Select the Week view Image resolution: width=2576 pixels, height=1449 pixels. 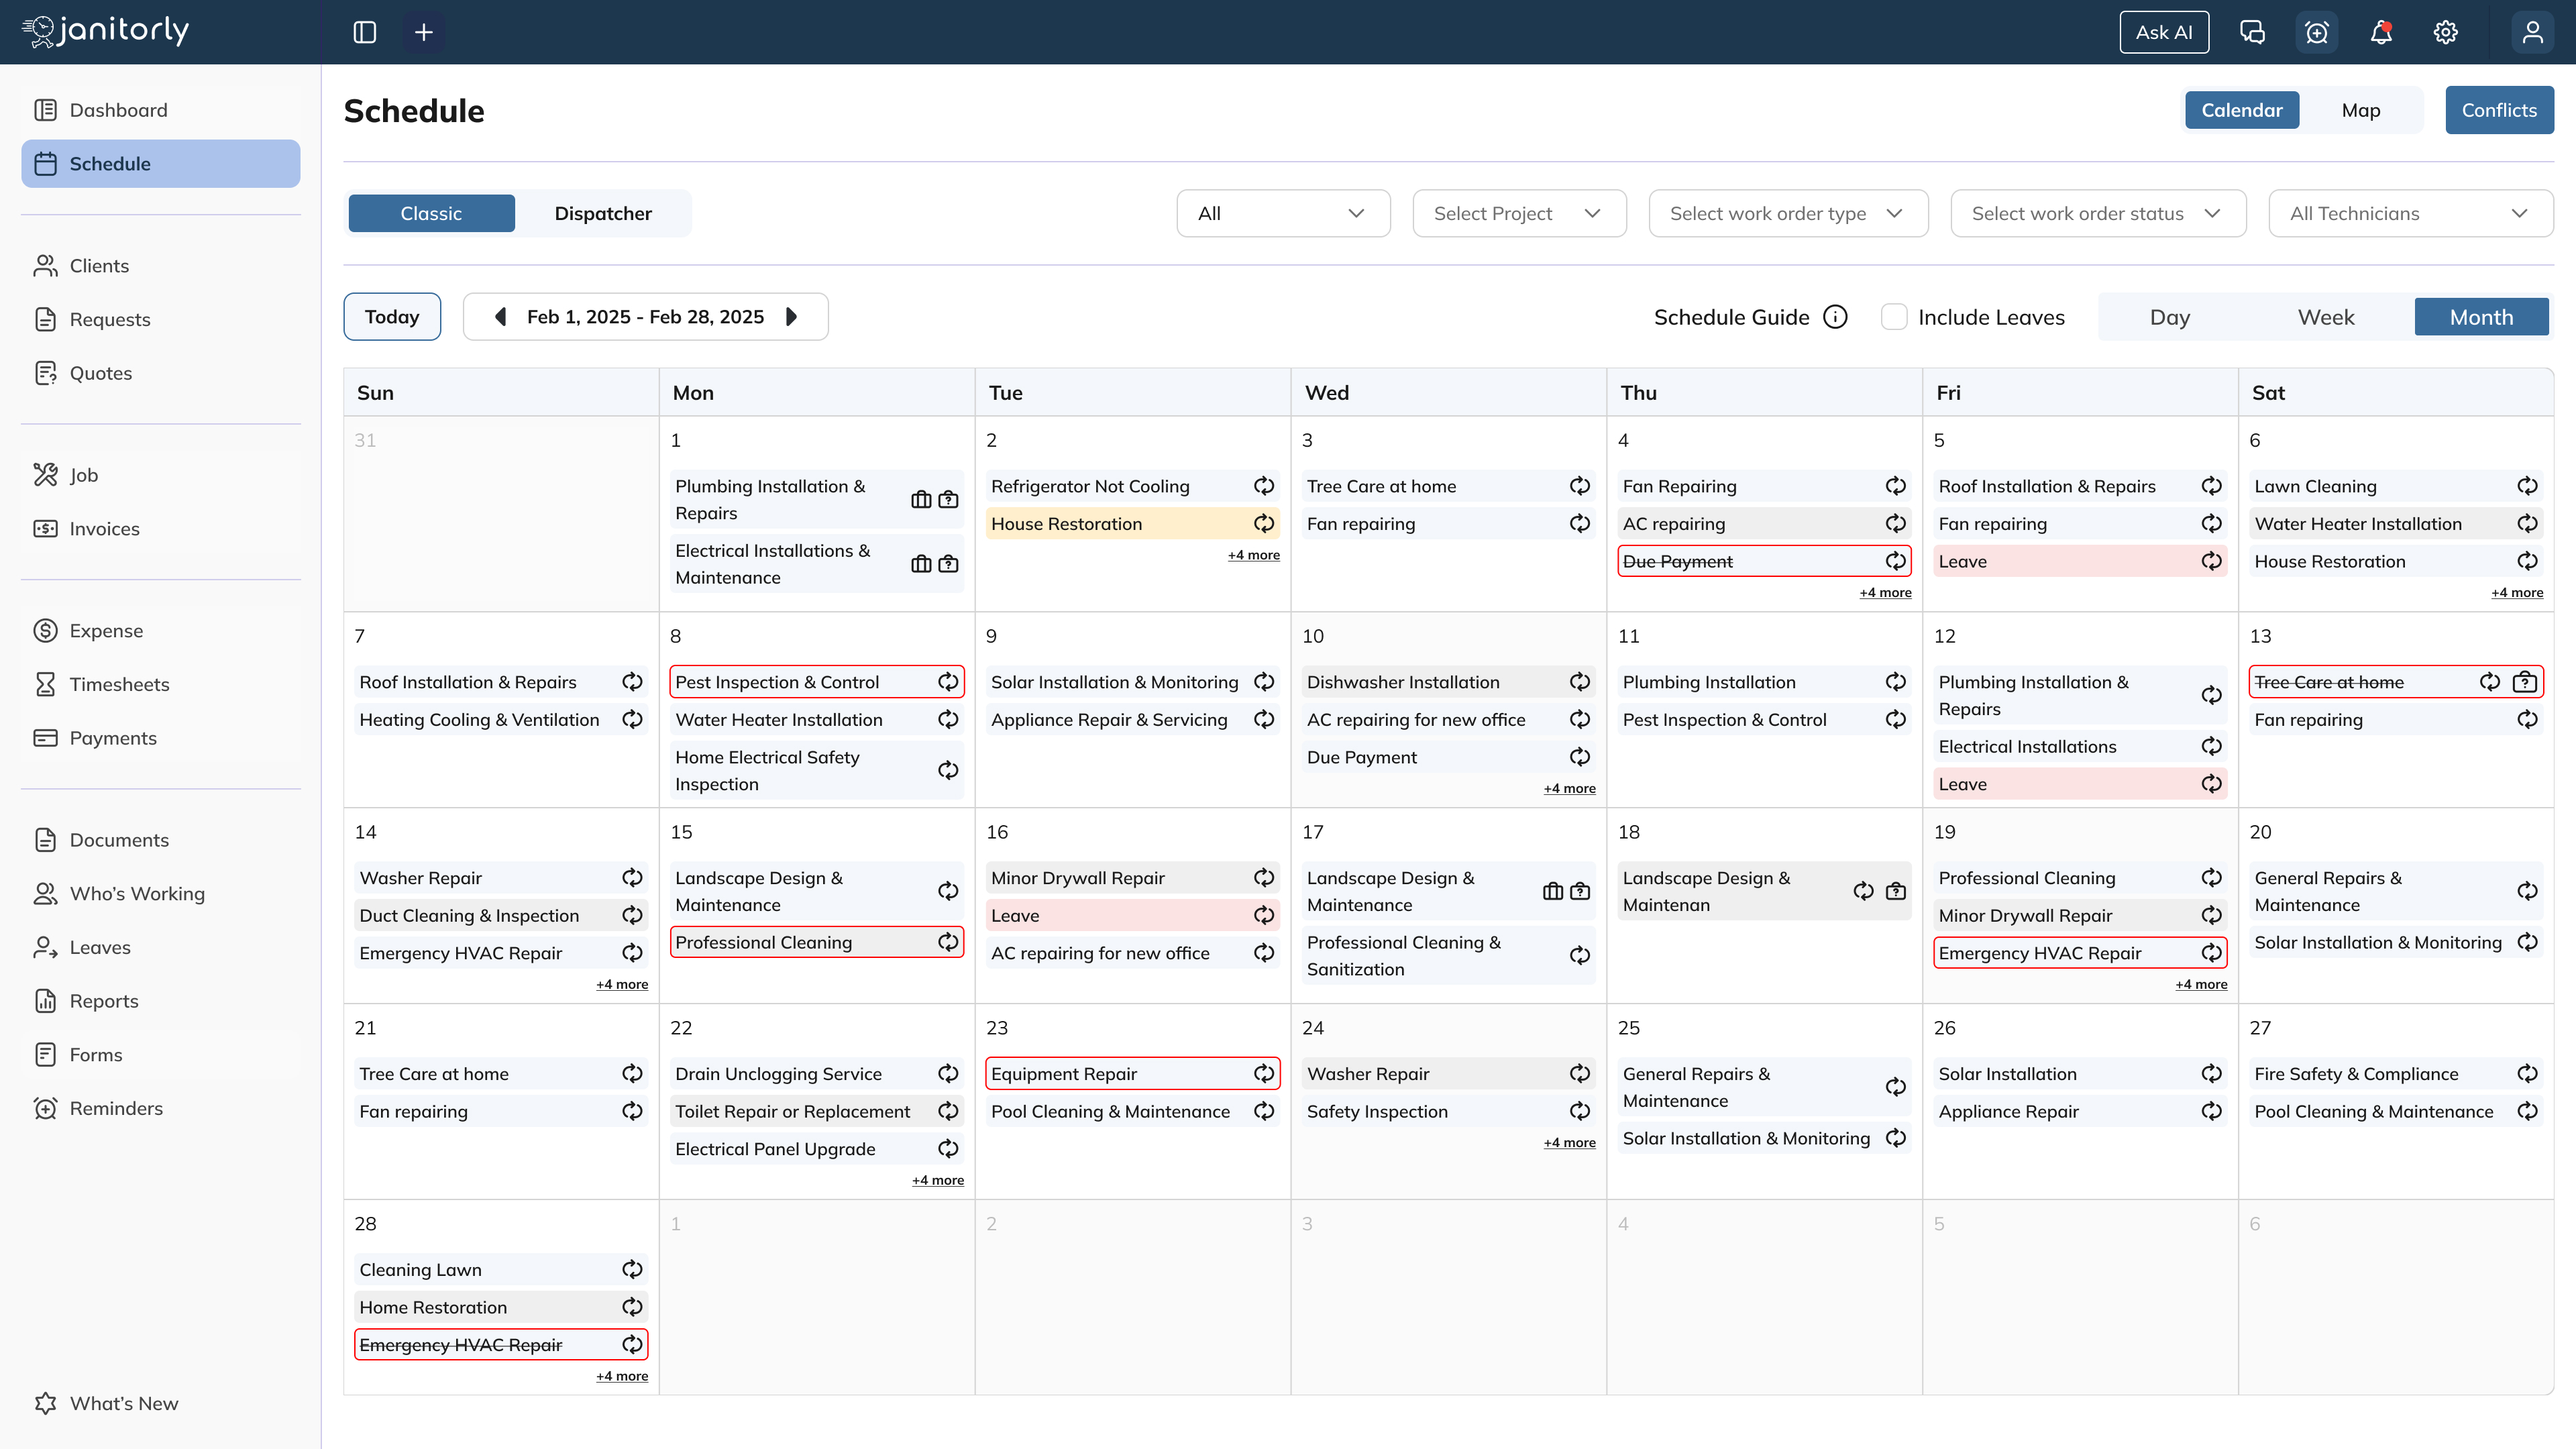point(2325,317)
